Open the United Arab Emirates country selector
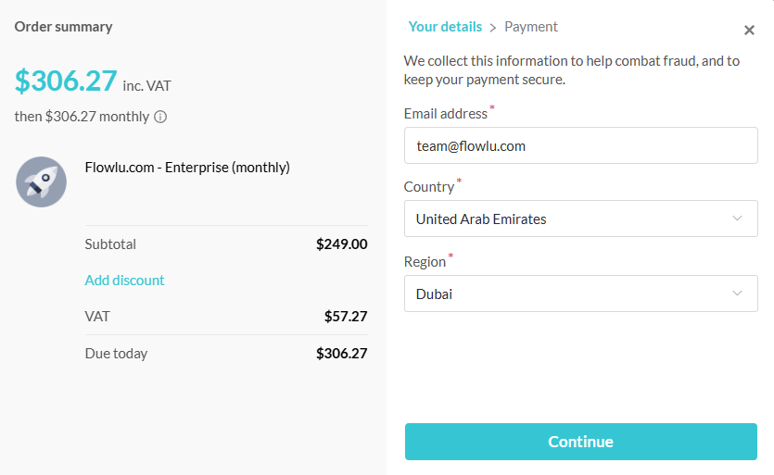This screenshot has width=774, height=475. tap(581, 219)
